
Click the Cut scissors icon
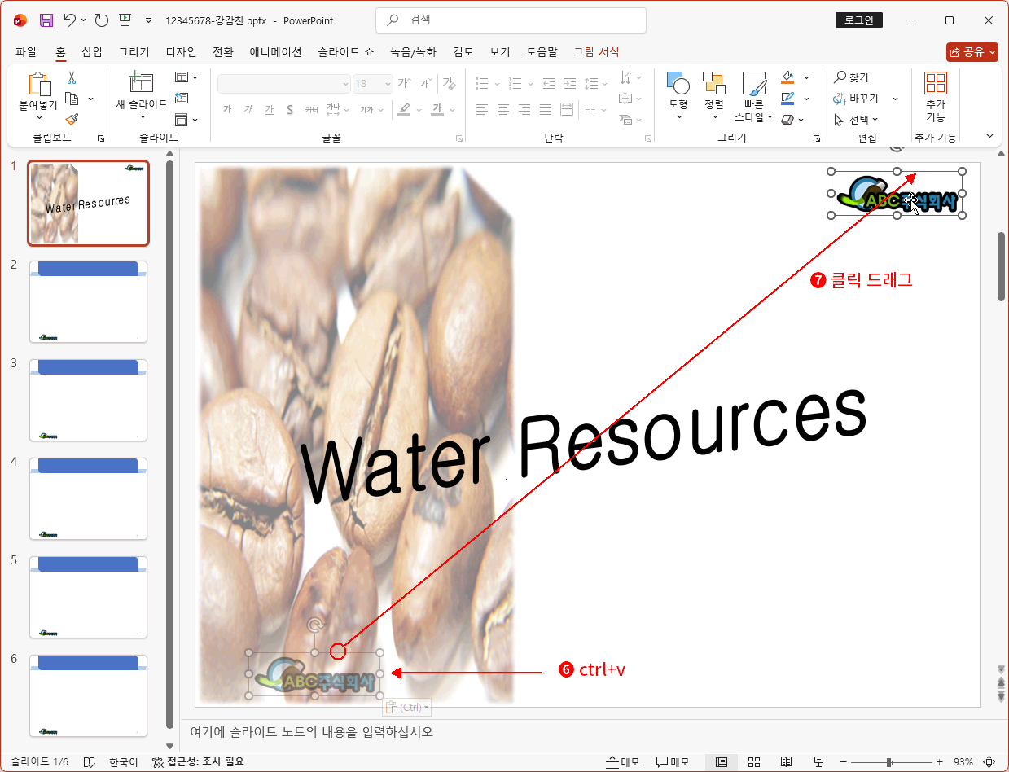coord(72,78)
